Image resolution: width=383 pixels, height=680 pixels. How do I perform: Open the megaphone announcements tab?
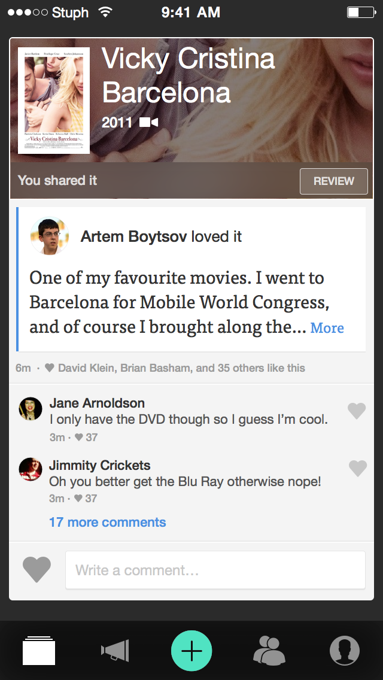pyautogui.click(x=115, y=651)
